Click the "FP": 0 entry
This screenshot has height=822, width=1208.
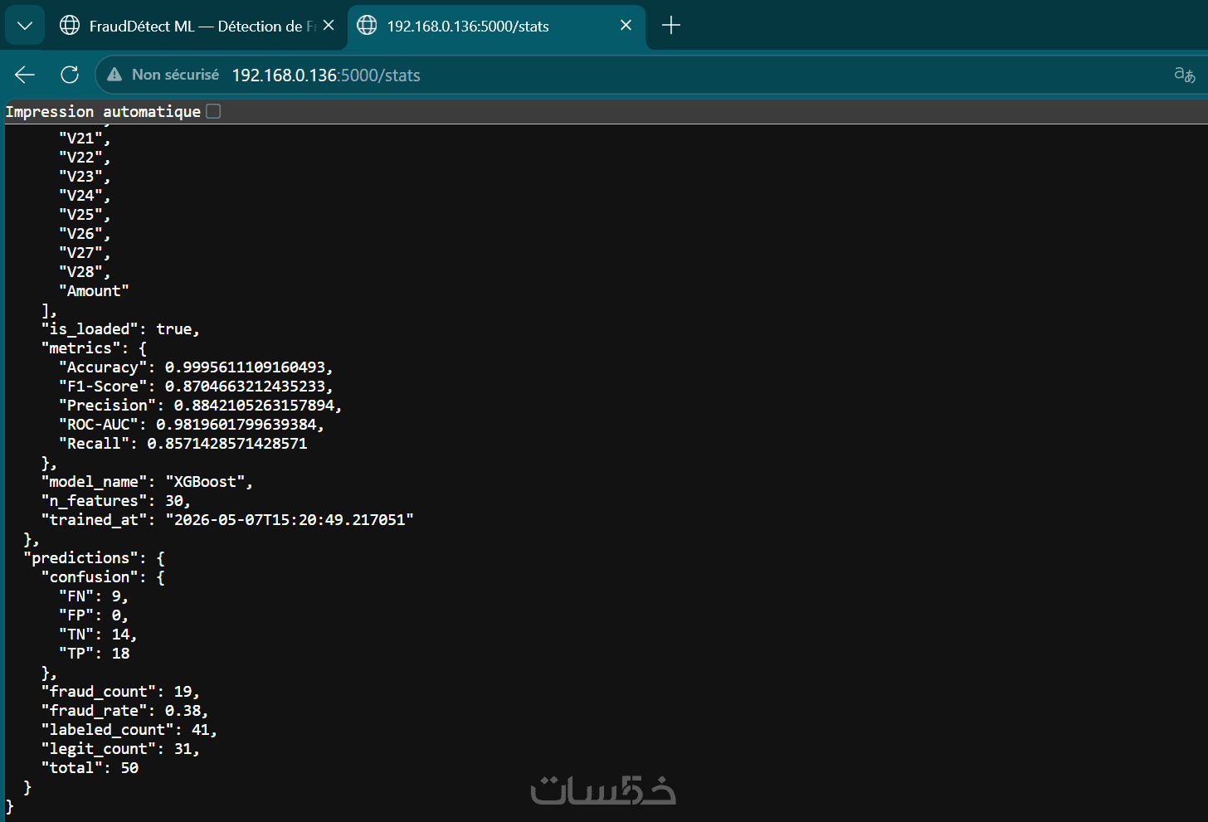pos(93,615)
